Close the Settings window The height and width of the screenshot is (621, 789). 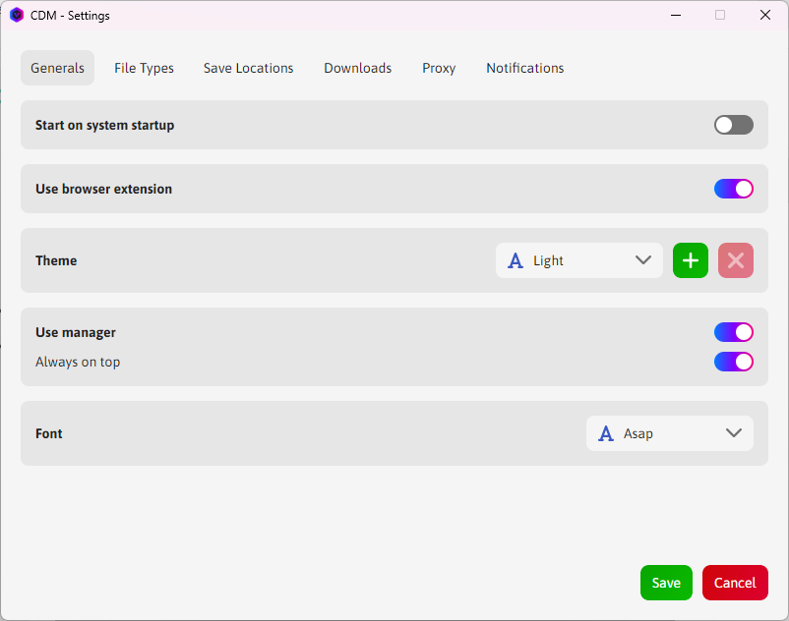pos(764,16)
